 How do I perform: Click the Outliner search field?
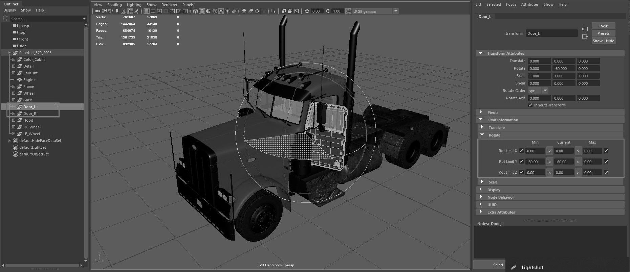48,19
